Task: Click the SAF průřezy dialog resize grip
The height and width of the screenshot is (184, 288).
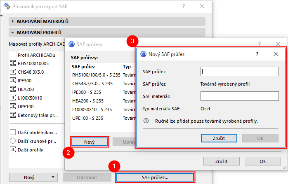Action: pyautogui.click(x=285, y=168)
